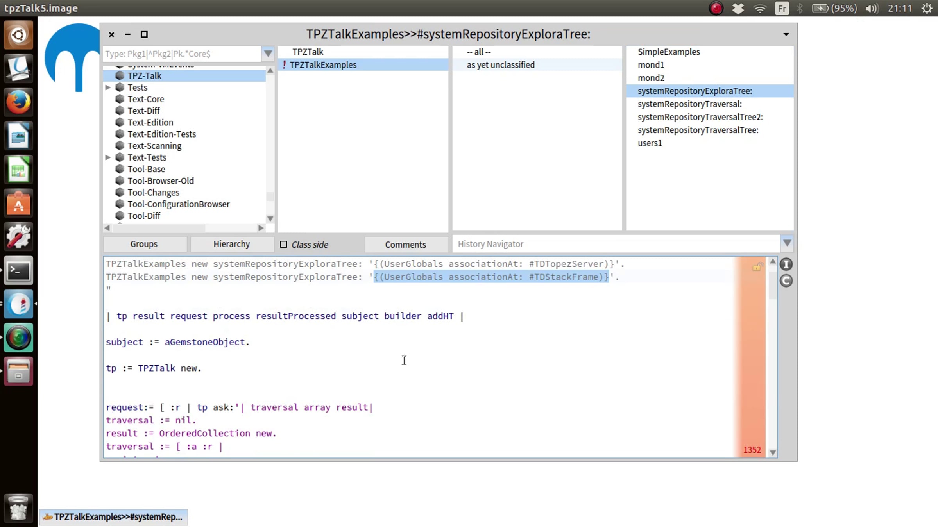This screenshot has width=938, height=527.
Task: Expand the Tests package tree node
Action: pyautogui.click(x=108, y=88)
